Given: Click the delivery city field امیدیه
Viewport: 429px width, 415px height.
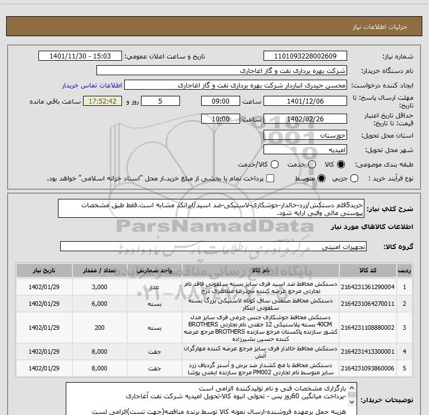Looking at the screenshot, I should coord(305,150).
